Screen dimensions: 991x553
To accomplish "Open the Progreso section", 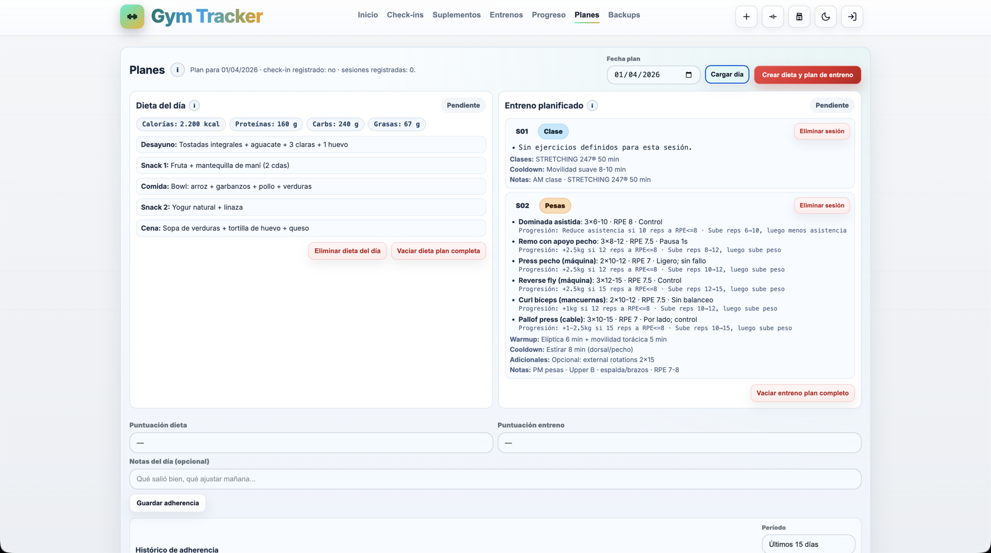I will pyautogui.click(x=548, y=15).
